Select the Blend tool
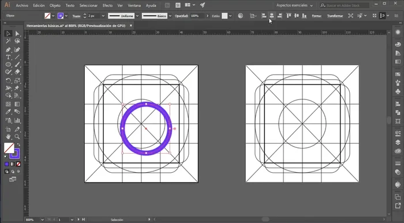 (x=17, y=112)
